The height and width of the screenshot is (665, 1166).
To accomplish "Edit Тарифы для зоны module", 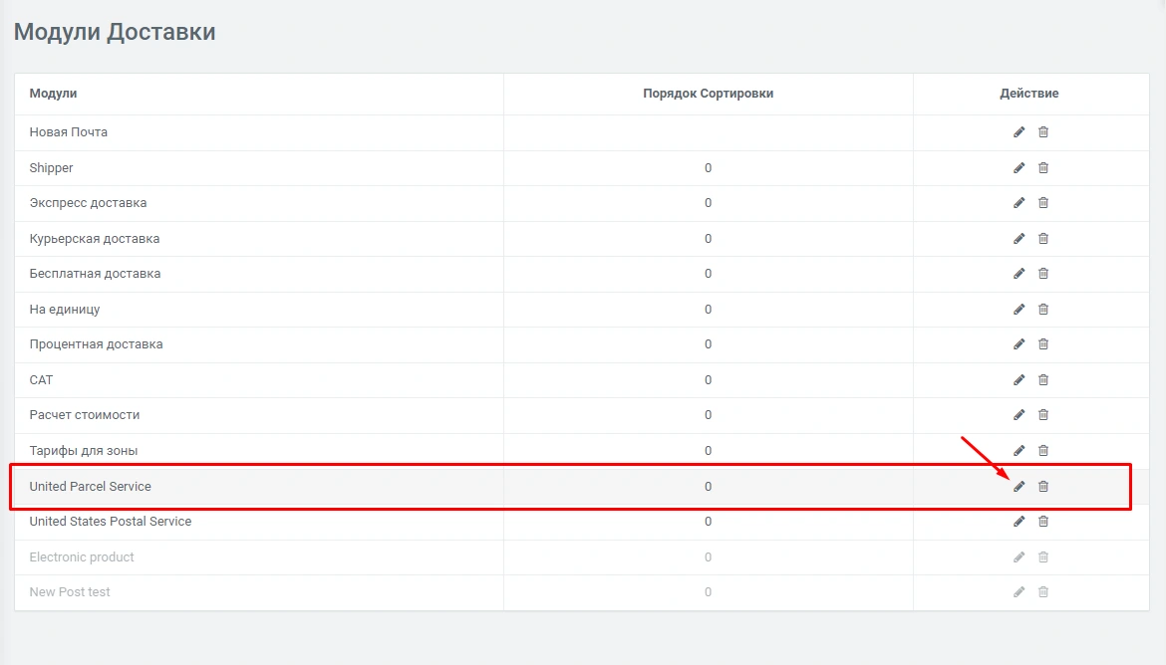I will pyautogui.click(x=1019, y=451).
